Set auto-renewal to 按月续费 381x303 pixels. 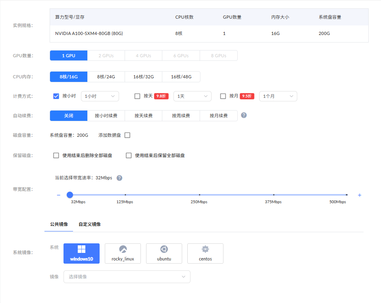[219, 116]
